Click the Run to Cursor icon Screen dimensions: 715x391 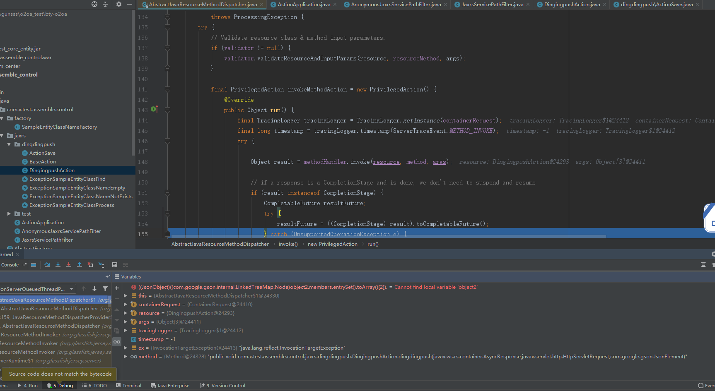(101, 265)
